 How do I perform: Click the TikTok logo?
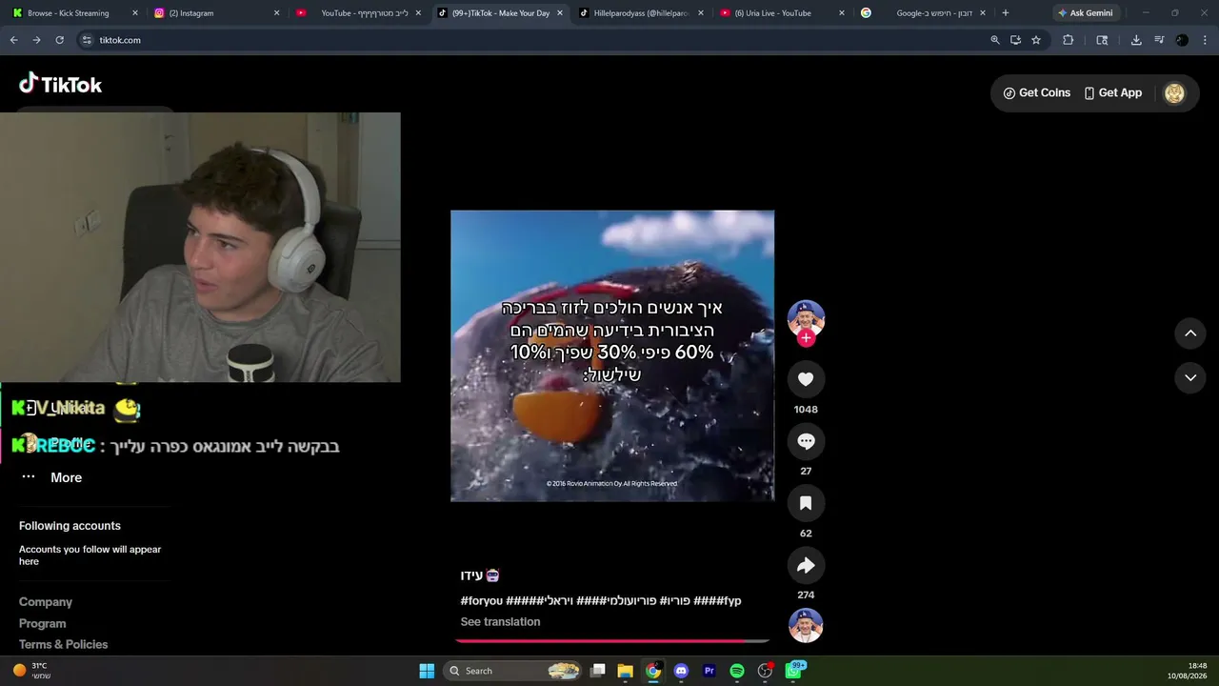[x=60, y=84]
